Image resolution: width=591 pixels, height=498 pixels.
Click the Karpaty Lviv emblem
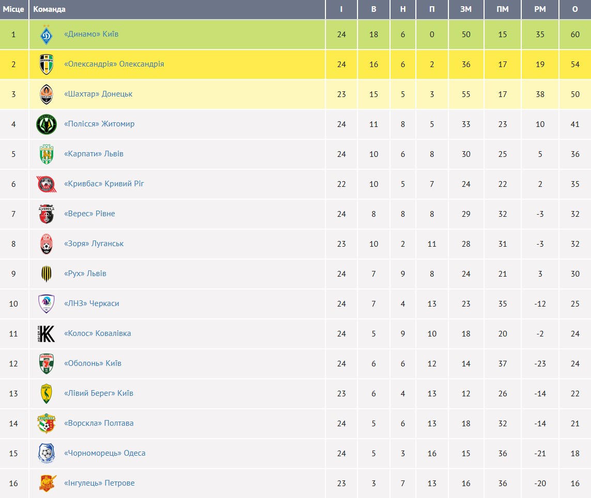click(x=46, y=154)
